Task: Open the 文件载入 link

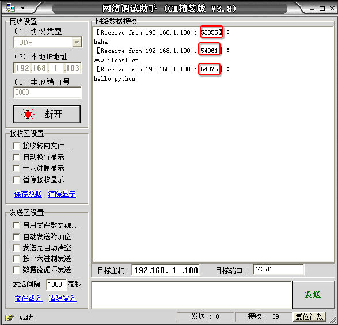Action: 28,298
